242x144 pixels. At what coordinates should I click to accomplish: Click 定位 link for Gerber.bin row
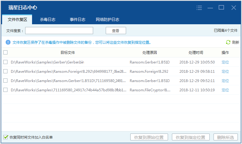[225, 62]
